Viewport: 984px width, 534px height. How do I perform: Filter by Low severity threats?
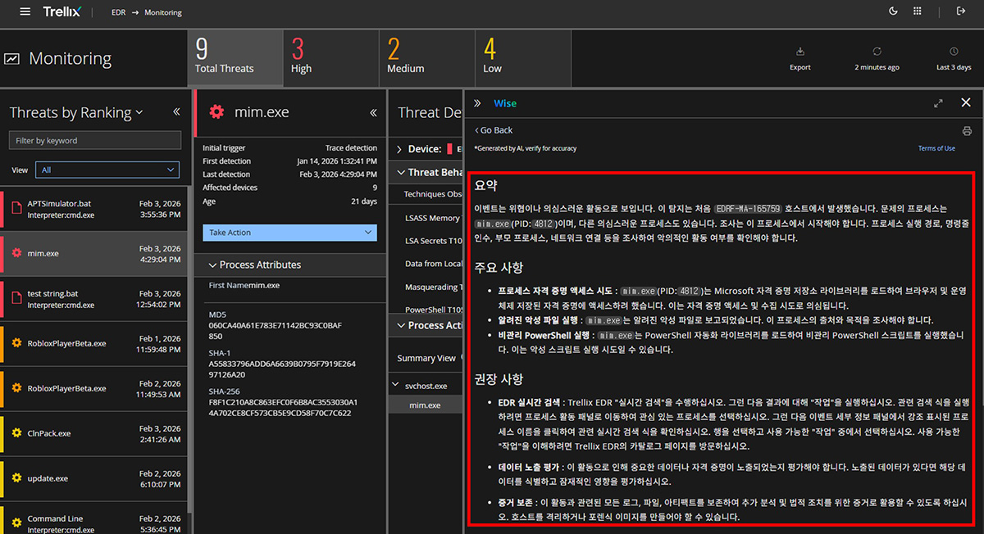[522, 58]
